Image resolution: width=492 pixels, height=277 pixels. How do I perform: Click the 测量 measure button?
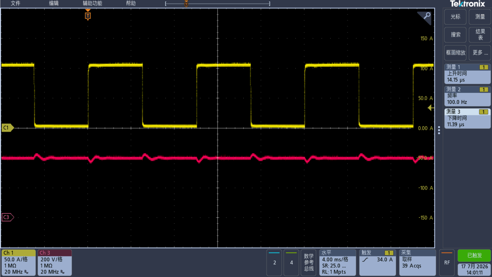[480, 17]
